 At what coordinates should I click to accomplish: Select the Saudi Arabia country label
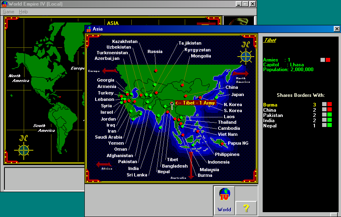108,137
